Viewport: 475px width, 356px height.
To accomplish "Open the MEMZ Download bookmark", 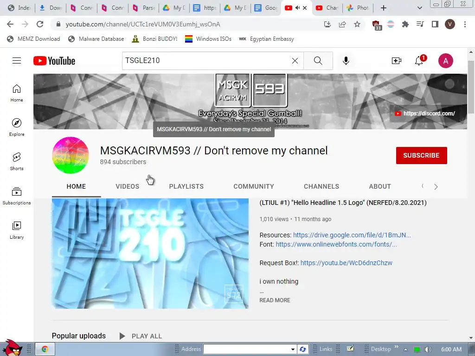I will [x=33, y=39].
